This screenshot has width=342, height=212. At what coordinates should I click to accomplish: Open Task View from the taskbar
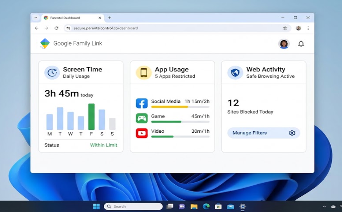pyautogui.click(x=170, y=207)
